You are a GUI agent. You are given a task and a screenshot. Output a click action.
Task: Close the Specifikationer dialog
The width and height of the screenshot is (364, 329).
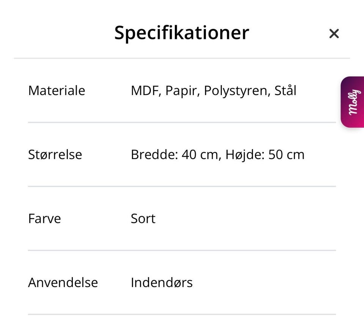tap(334, 34)
